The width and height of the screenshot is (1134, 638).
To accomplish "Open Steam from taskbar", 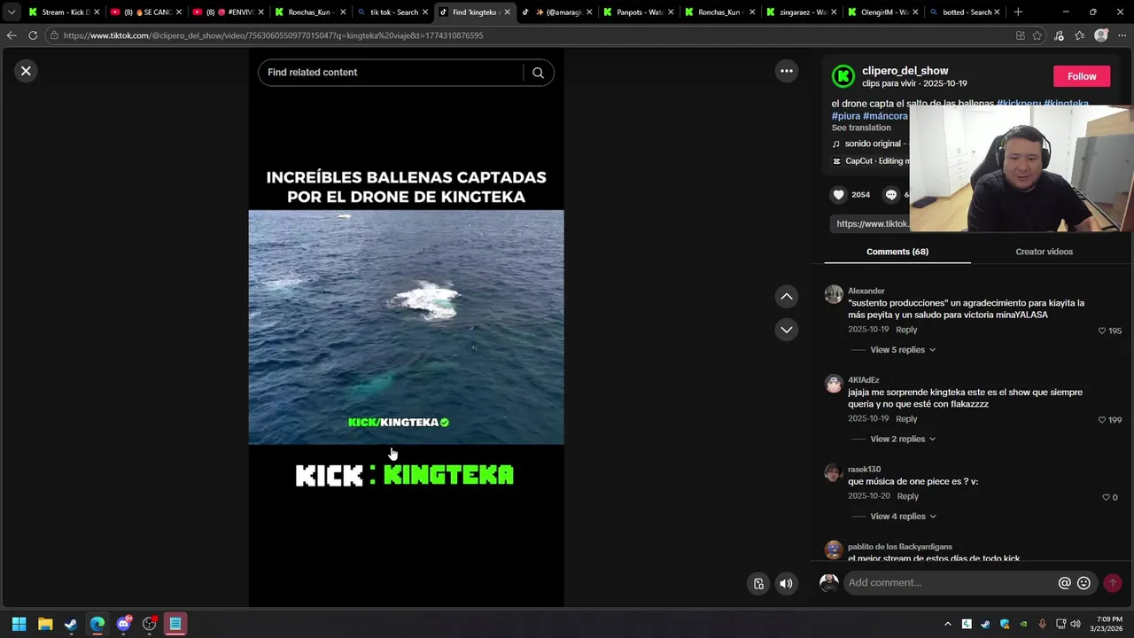I will pos(71,624).
